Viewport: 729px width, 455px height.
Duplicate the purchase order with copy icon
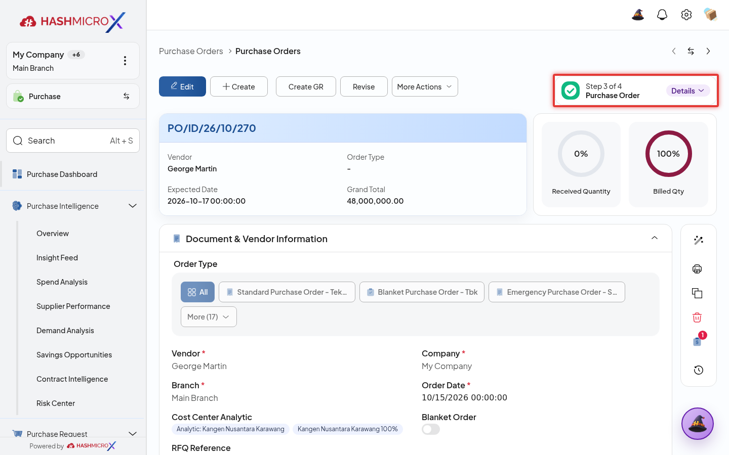[x=697, y=293]
